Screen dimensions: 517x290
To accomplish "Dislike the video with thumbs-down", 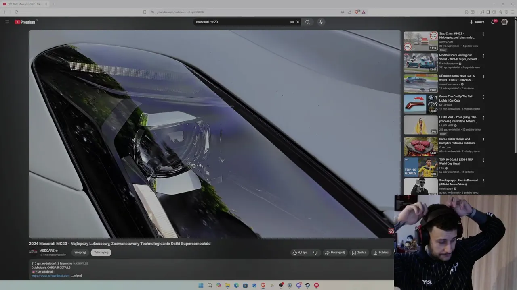I will 315,253.
